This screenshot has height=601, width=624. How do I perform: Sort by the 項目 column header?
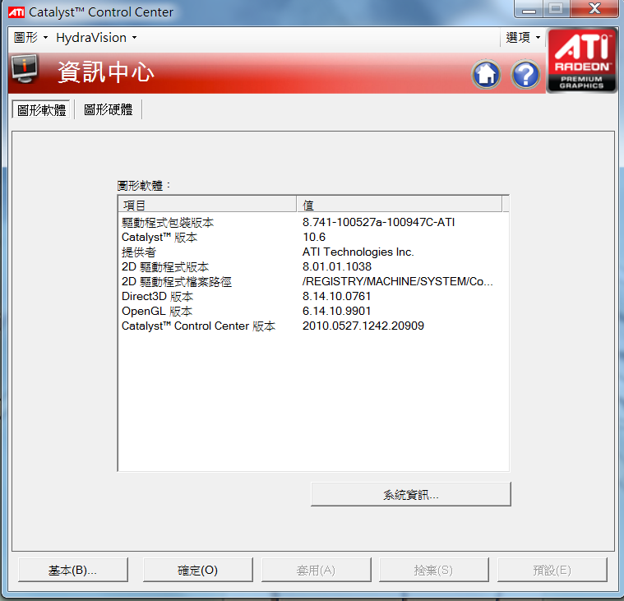207,205
